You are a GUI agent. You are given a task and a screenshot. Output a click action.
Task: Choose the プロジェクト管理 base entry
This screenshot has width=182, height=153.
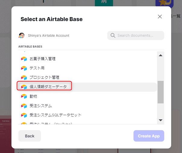(87, 78)
